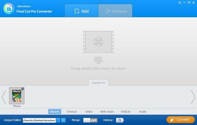Expand the Convert to panel tab
This screenshot has height=125, width=197.
[x=98, y=82]
